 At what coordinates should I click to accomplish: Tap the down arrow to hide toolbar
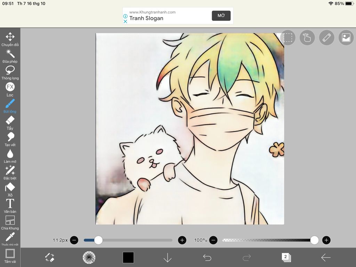168,258
